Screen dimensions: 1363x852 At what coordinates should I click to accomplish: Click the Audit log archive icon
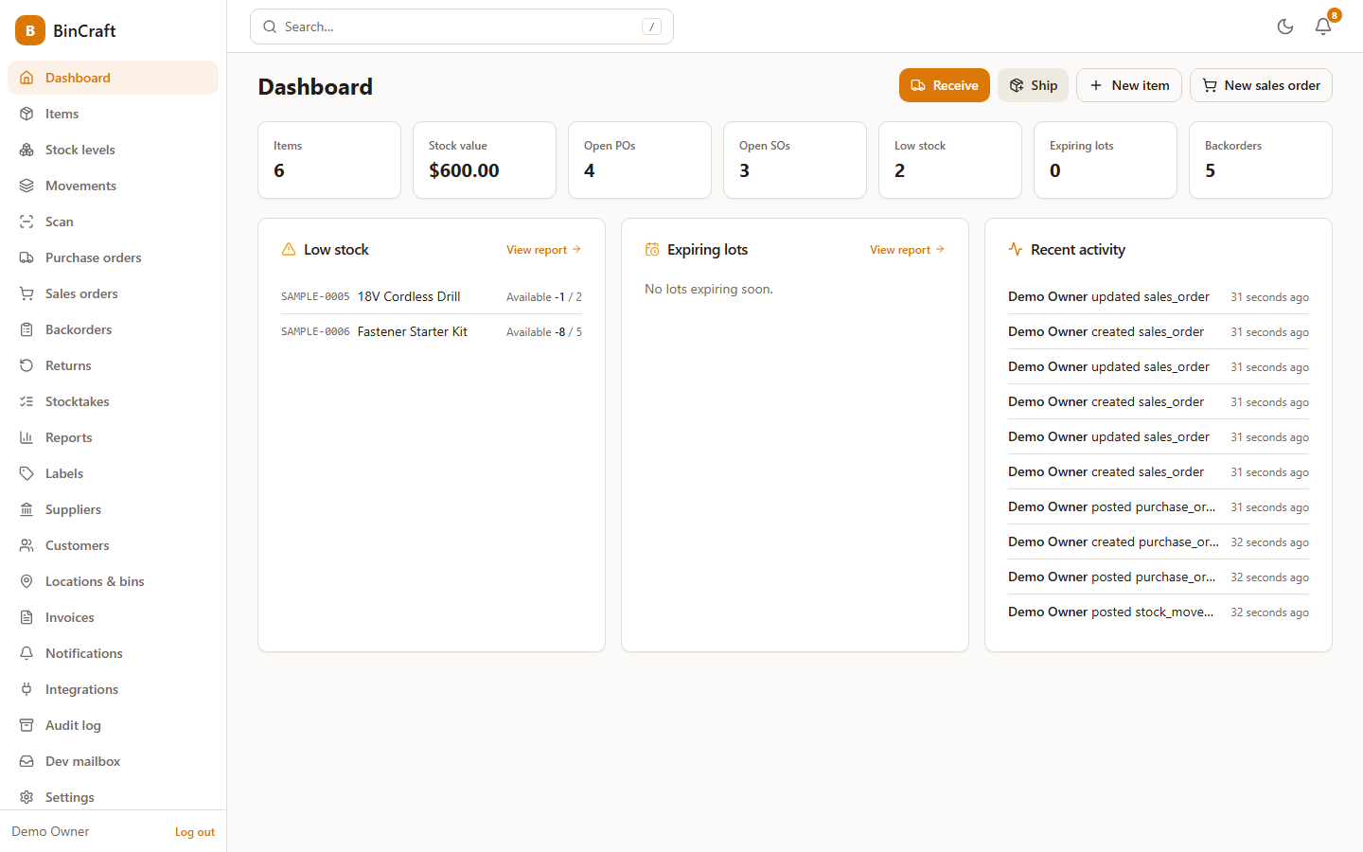27,725
